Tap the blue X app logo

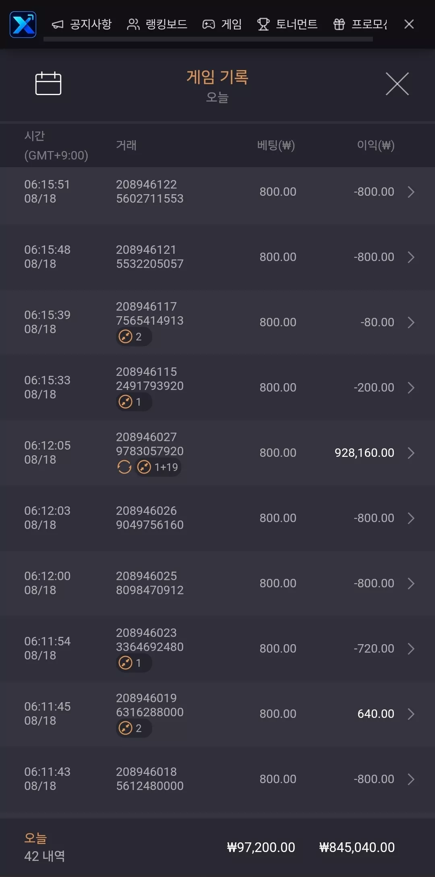click(23, 24)
